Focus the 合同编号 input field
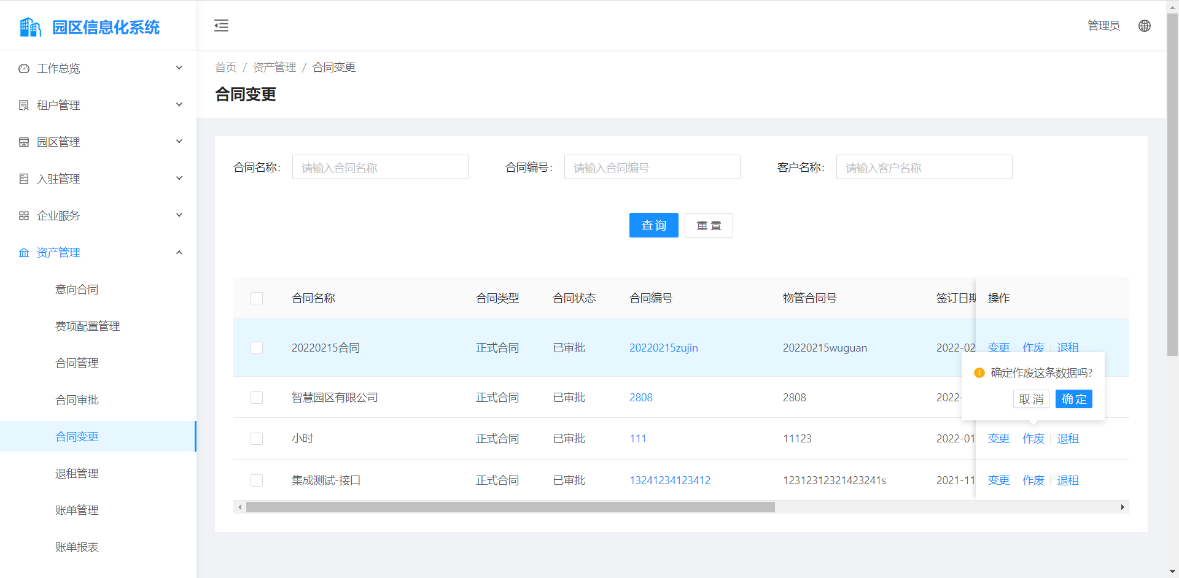The width and height of the screenshot is (1179, 578). [x=652, y=167]
